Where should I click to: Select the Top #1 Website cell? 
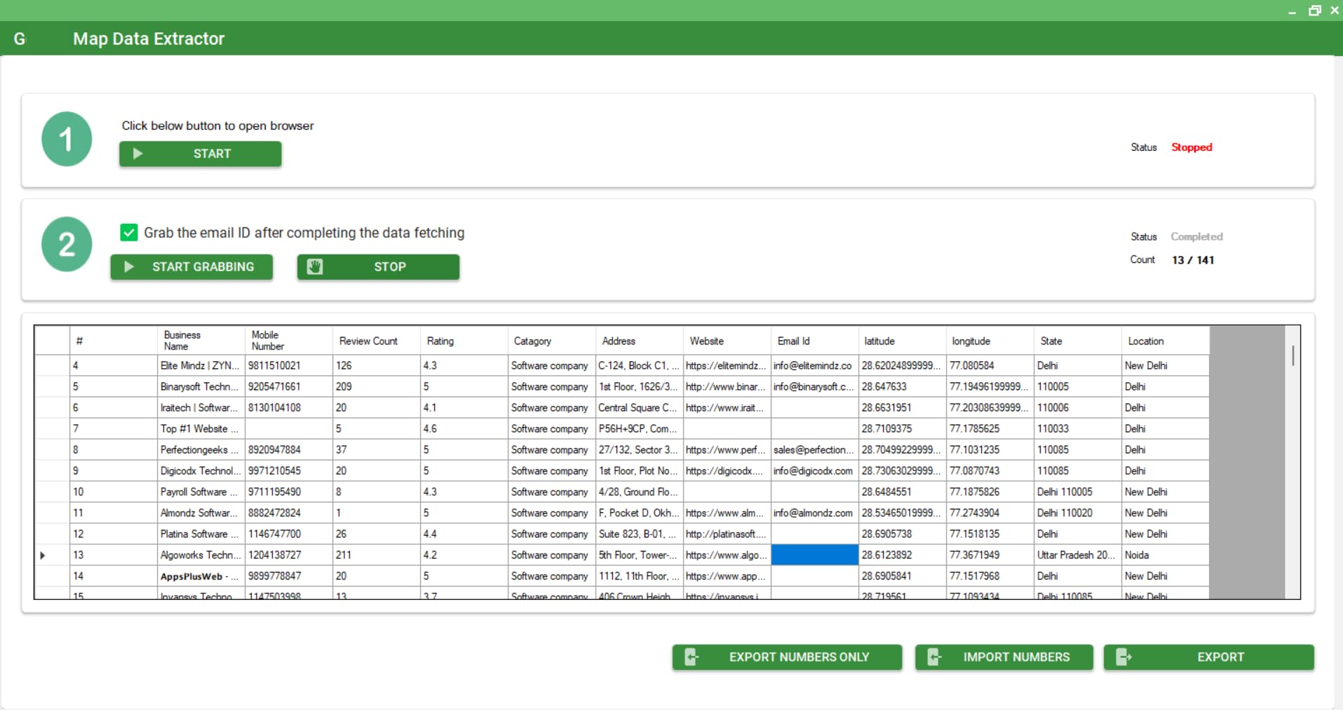pyautogui.click(x=201, y=429)
